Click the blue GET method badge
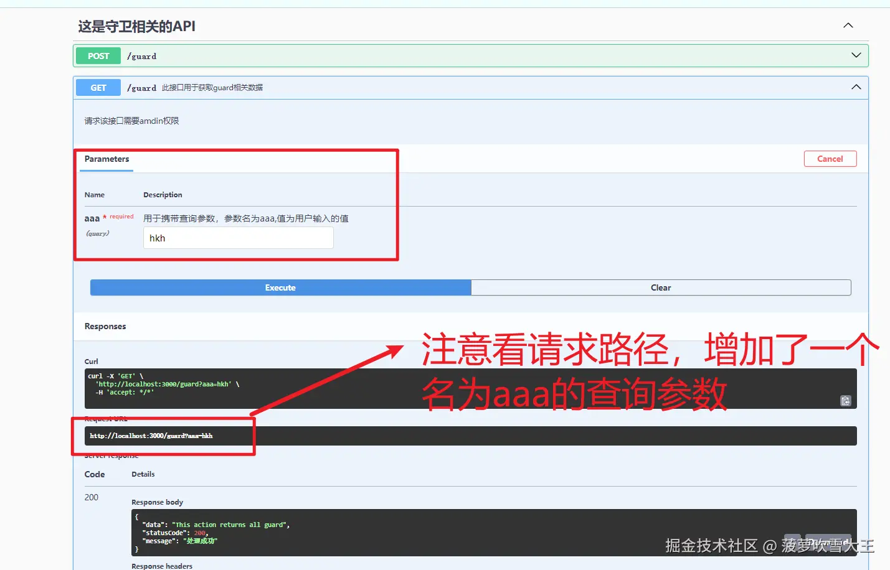 tap(97, 87)
